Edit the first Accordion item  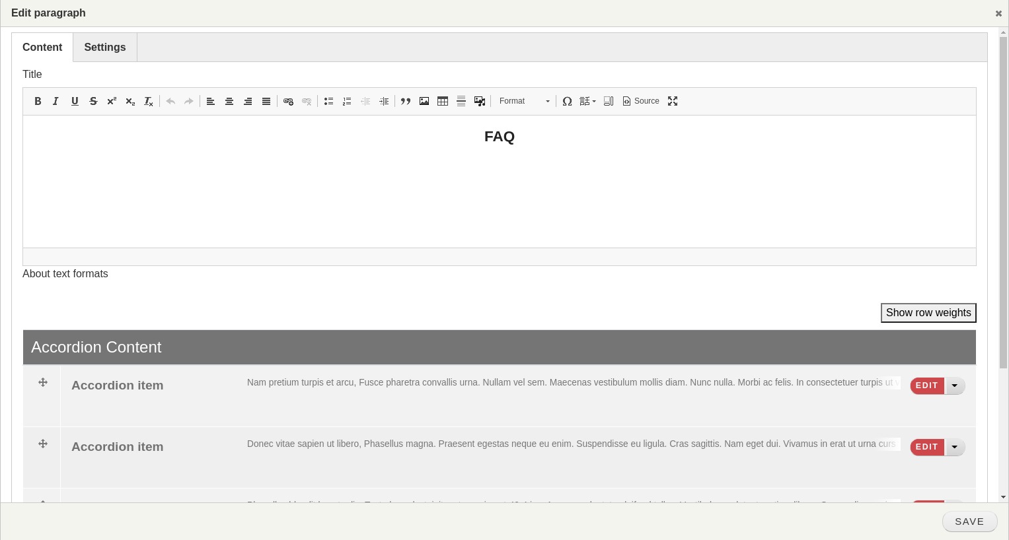click(926, 386)
